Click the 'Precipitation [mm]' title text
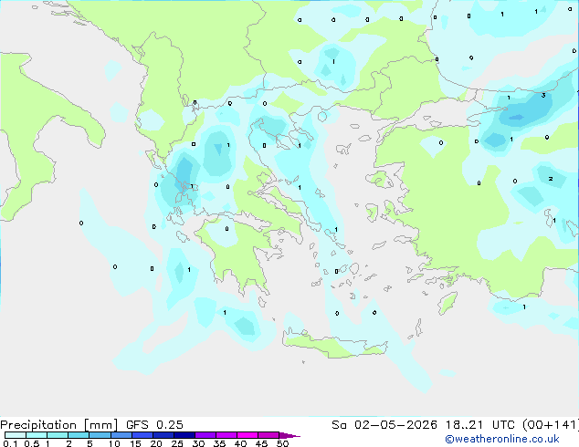This screenshot has width=579, height=447. [x=58, y=425]
